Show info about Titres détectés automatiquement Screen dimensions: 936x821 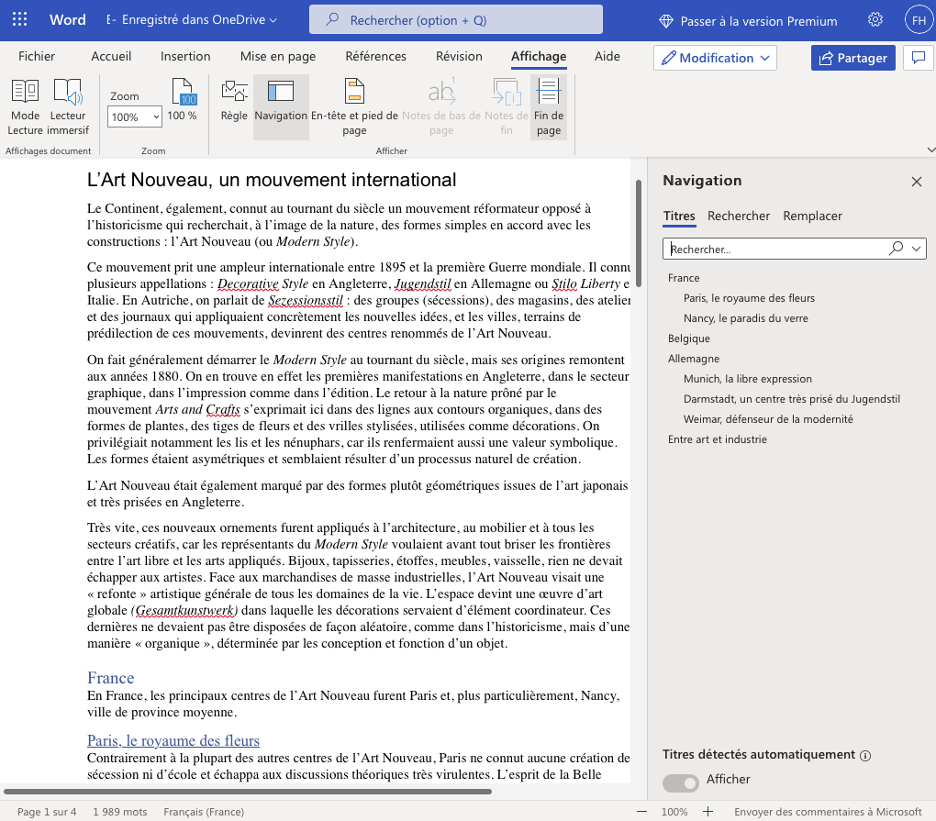coord(865,755)
